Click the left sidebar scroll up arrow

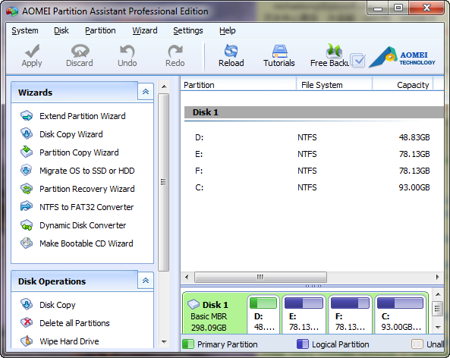[x=164, y=86]
